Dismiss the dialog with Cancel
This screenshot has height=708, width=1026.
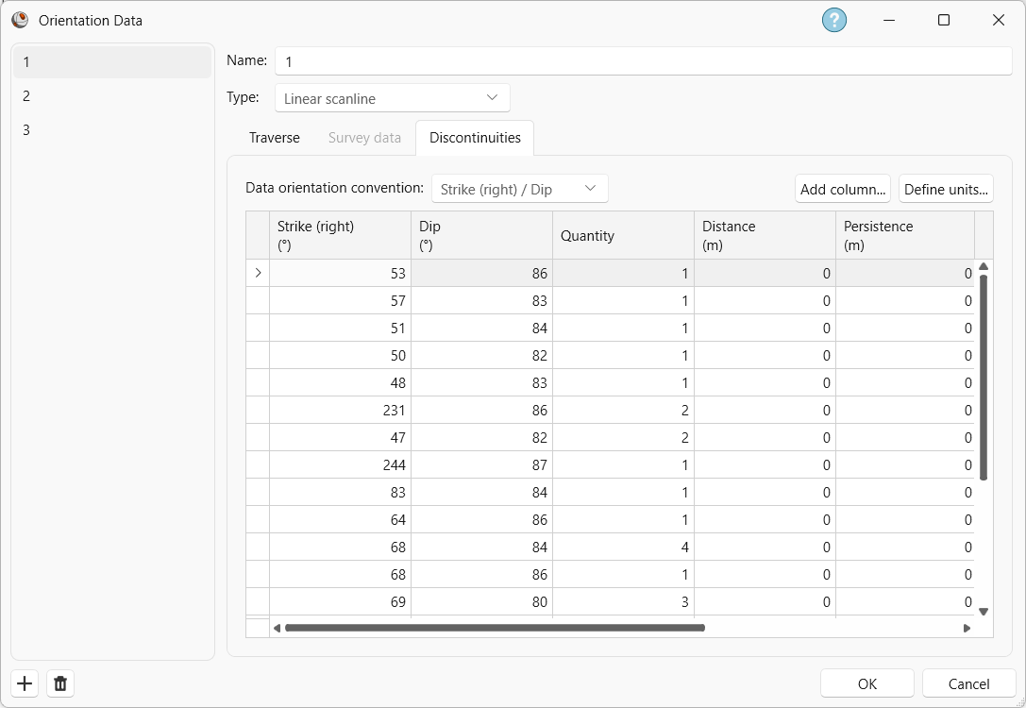(x=968, y=683)
